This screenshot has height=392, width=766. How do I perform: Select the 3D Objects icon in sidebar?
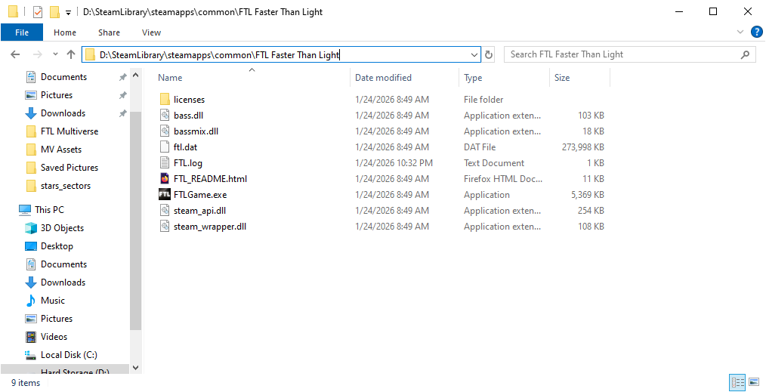31,228
